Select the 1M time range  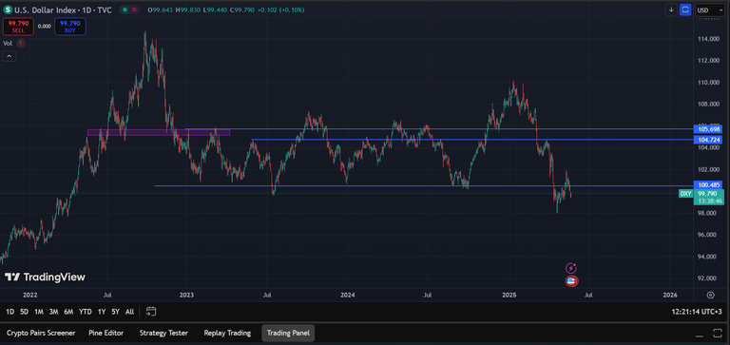tap(39, 312)
